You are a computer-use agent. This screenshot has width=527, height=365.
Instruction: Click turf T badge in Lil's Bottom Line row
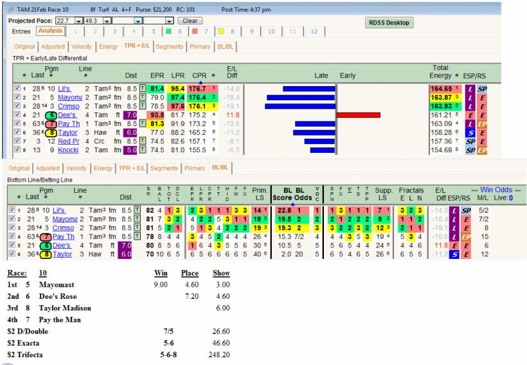click(x=137, y=210)
